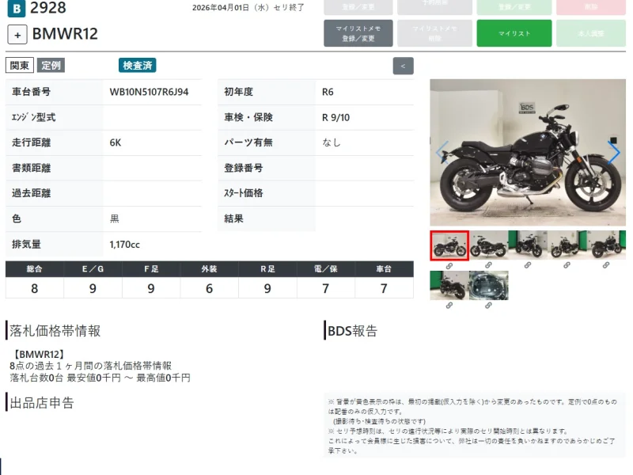Click the link icon under the fourth thumbnail
633x475 pixels.
pyautogui.click(x=567, y=265)
